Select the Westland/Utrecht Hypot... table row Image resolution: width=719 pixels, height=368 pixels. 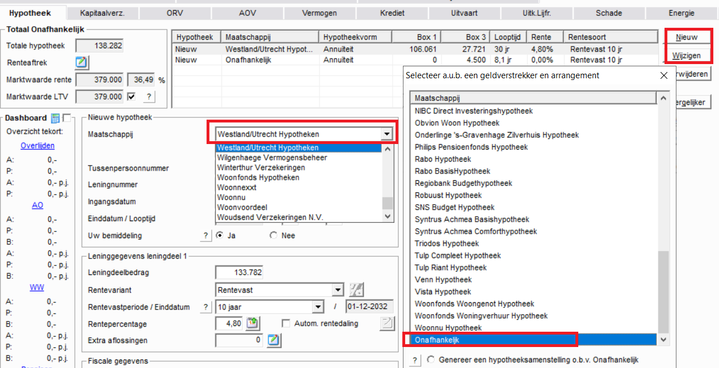(x=415, y=49)
